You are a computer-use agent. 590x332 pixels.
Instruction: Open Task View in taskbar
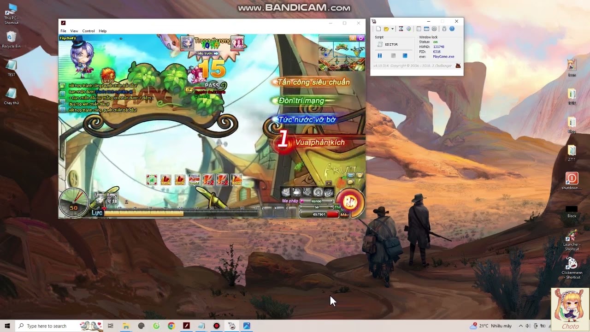pyautogui.click(x=111, y=326)
